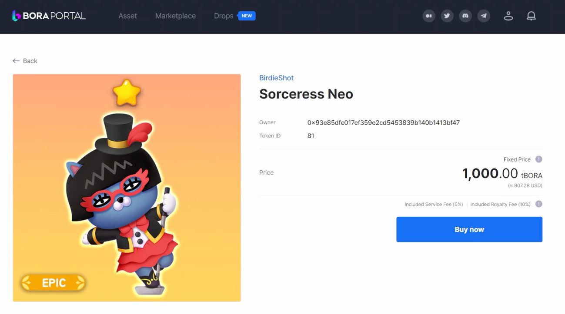Click the EPIC rarity badge
This screenshot has height=314, width=565.
(53, 283)
